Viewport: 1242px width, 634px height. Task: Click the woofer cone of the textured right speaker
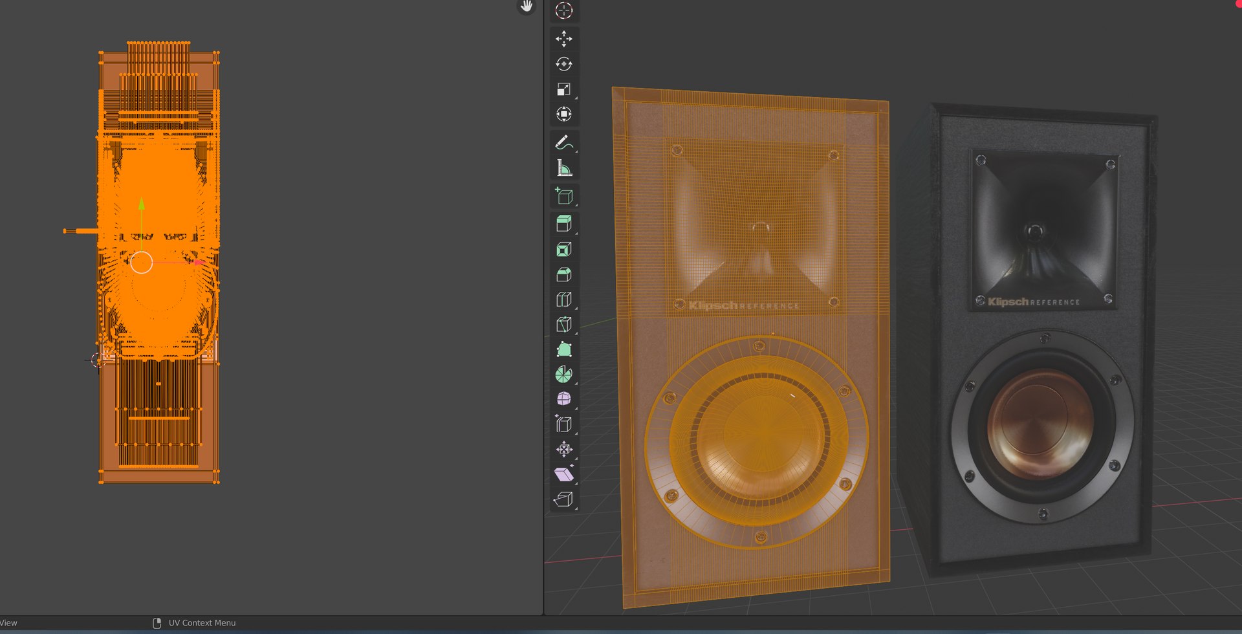point(1041,425)
